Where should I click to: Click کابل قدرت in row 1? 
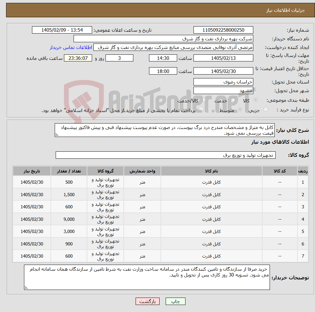pos(211,182)
